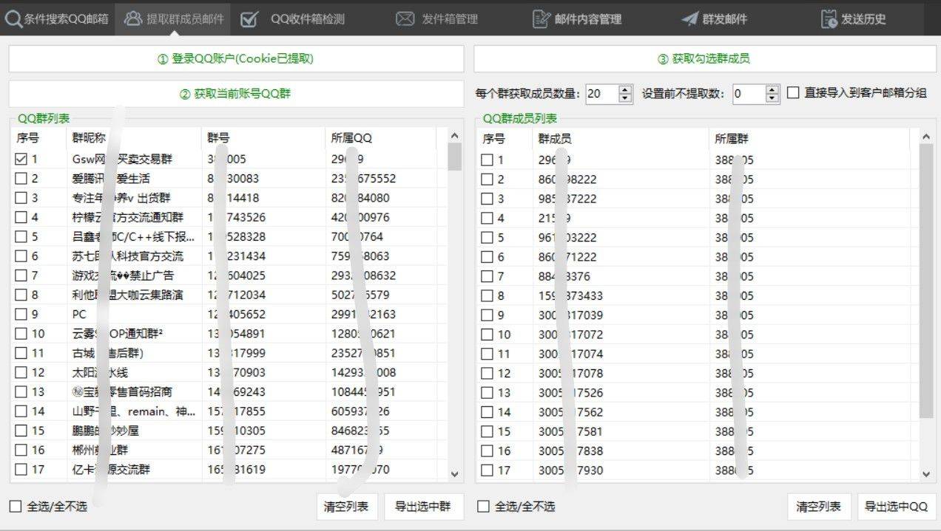Toggle 全选/全不选 under QQ群成员列表
The height and width of the screenshot is (531, 941).
483,506
